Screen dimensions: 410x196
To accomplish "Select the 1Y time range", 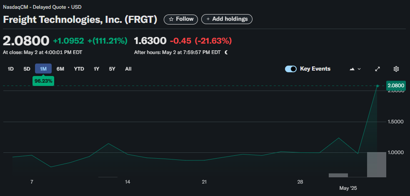I will point(97,69).
